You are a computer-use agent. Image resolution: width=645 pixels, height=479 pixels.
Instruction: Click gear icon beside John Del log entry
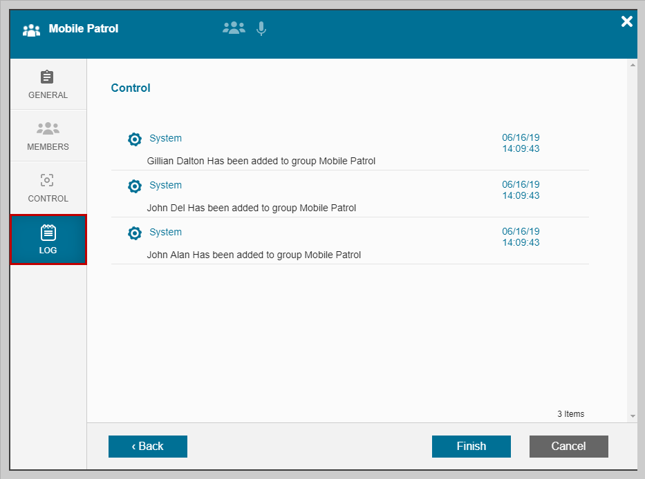(135, 186)
